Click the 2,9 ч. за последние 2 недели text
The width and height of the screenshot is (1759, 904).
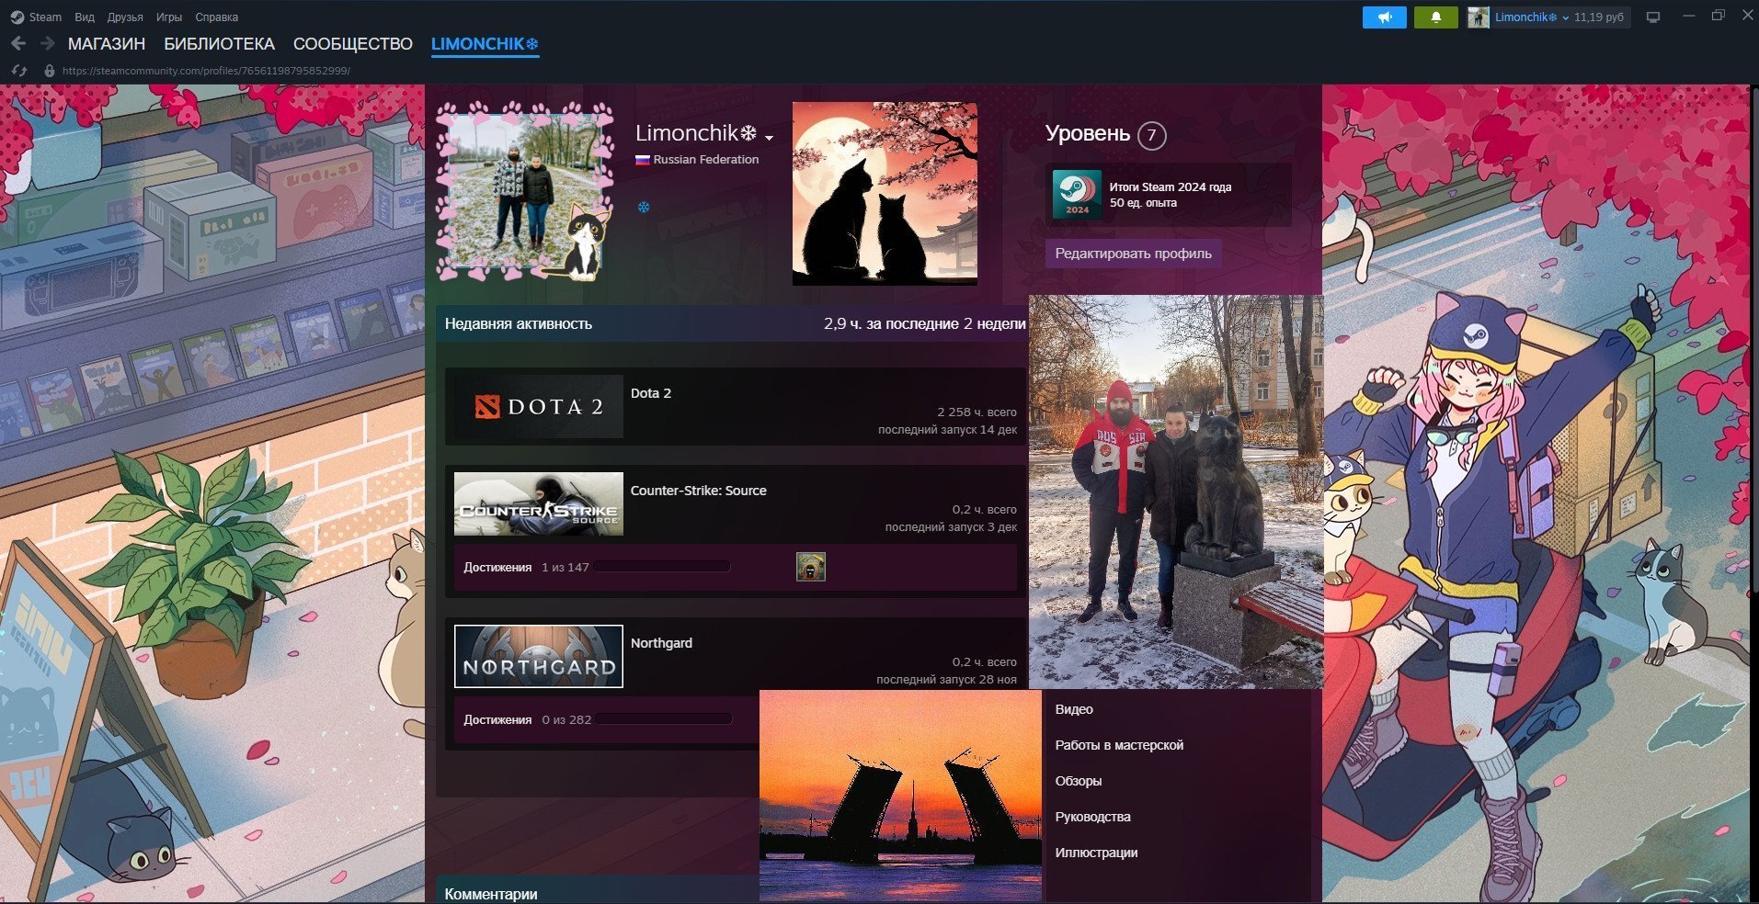click(924, 323)
